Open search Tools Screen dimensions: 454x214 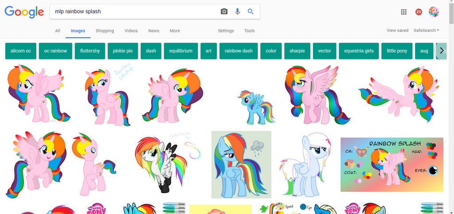click(249, 31)
